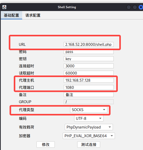143x150 pixels.
Task: Click the 连接超时 label
Action: pos(27,66)
